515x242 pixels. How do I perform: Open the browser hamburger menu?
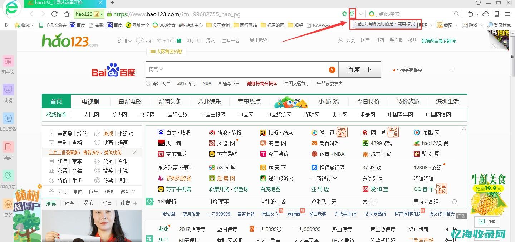(x=508, y=14)
